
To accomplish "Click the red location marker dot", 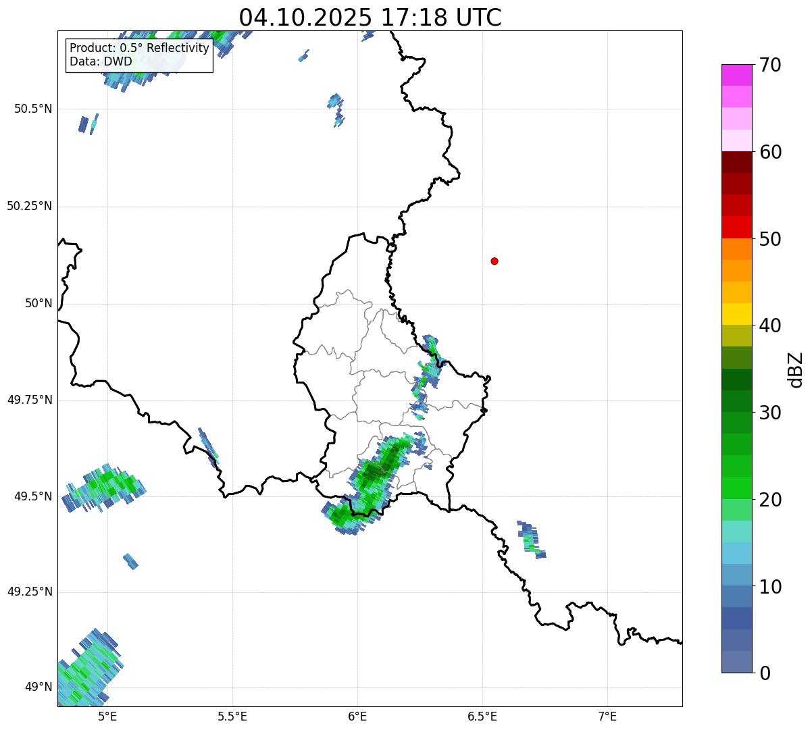I will [x=494, y=261].
